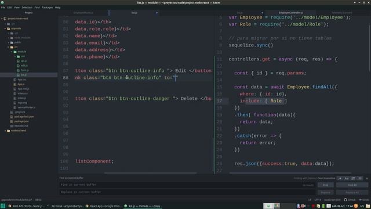Click the horizontal scrollbar of EmployeeController editor
This screenshot has height=209, width=371.
pyautogui.click(x=290, y=173)
